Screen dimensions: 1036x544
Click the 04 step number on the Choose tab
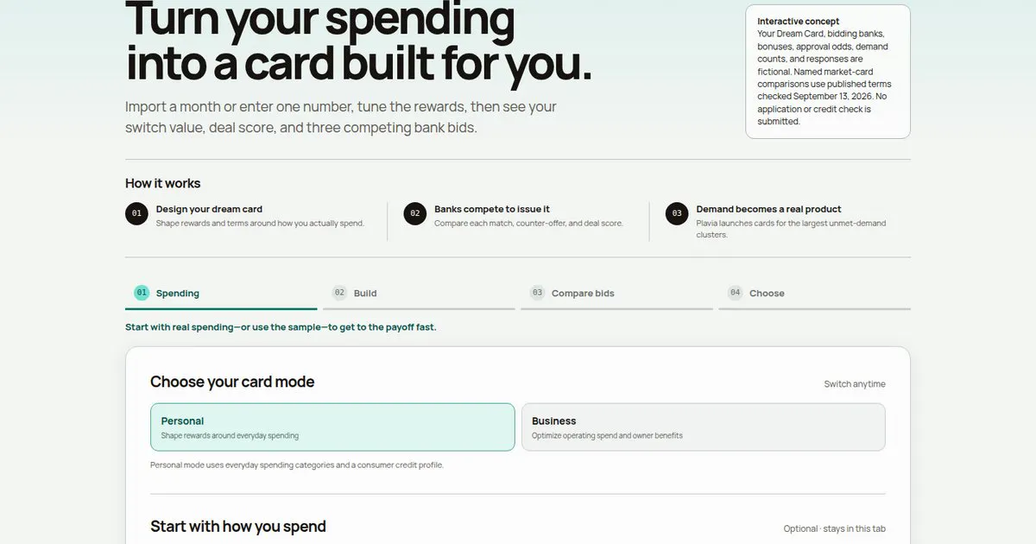click(x=735, y=293)
